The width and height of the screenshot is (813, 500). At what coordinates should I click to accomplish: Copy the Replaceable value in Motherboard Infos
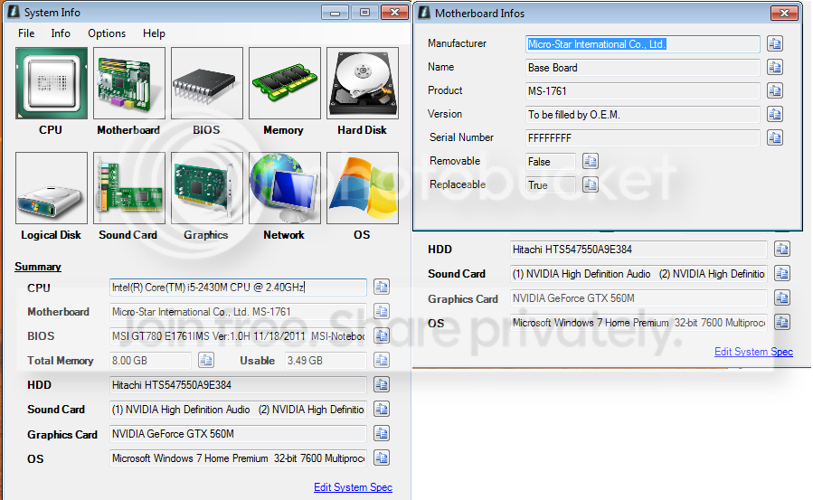[590, 184]
